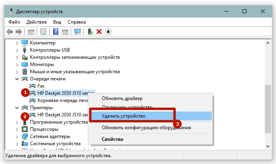Click the blue Help question-mark icon
This screenshot has width=276, height=164.
click(56, 32)
